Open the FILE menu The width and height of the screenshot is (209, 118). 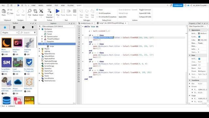click(x=3, y=6)
